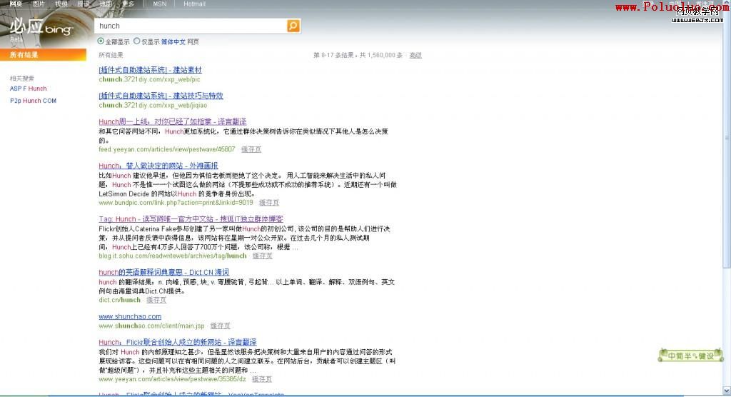Select 所有结果 in the left sidebar
The image size is (731, 397).
point(43,54)
